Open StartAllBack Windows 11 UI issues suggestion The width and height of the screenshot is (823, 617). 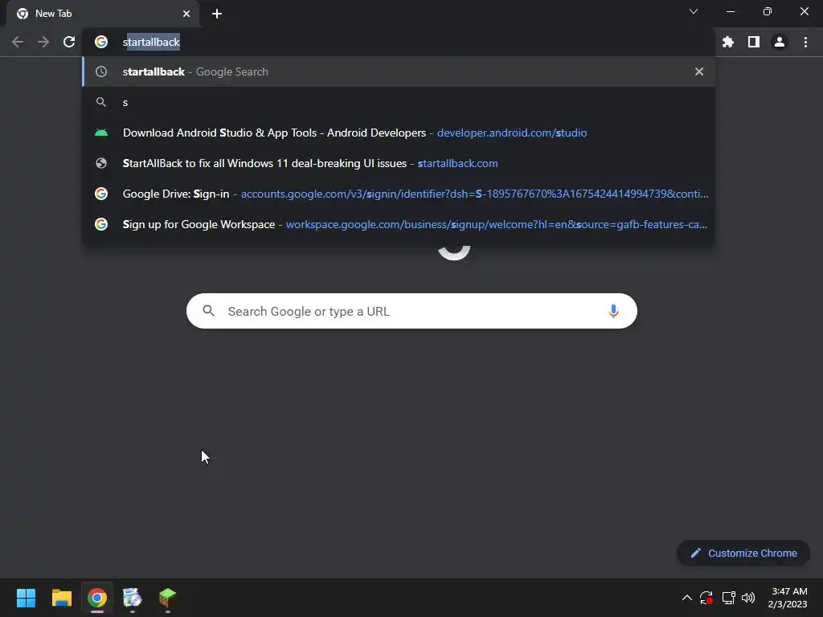399,163
